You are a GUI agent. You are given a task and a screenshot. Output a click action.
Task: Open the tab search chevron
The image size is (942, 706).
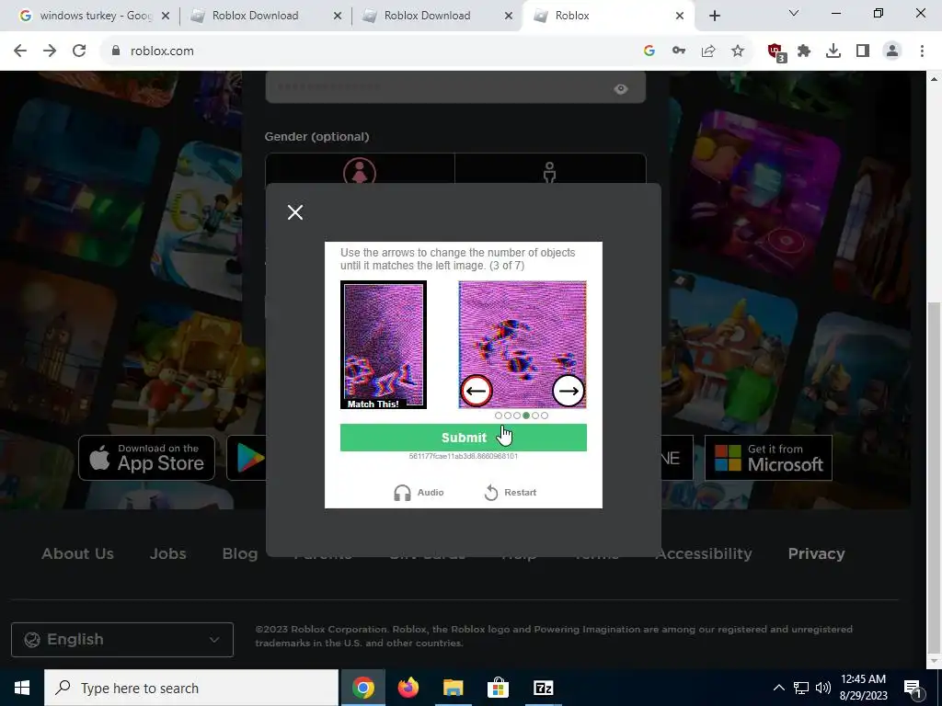(794, 13)
